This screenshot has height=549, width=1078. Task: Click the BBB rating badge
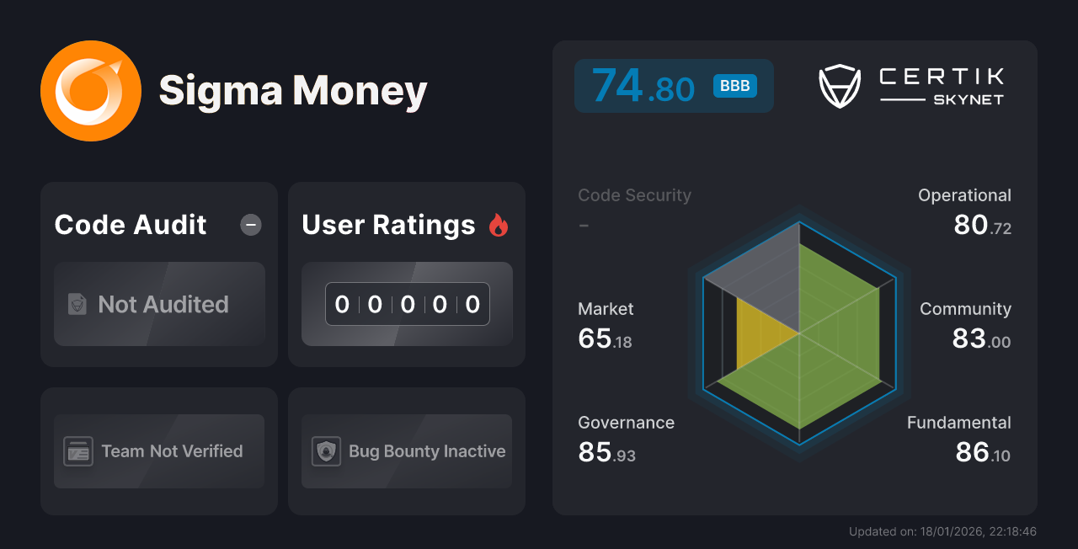734,85
